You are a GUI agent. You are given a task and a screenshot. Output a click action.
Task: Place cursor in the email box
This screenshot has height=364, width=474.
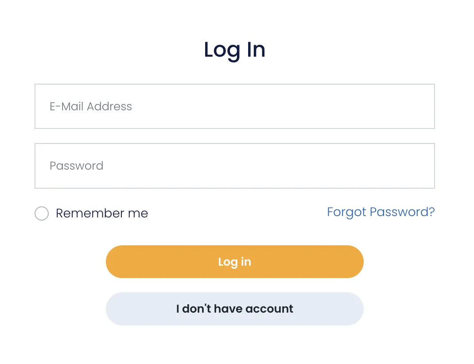(234, 106)
